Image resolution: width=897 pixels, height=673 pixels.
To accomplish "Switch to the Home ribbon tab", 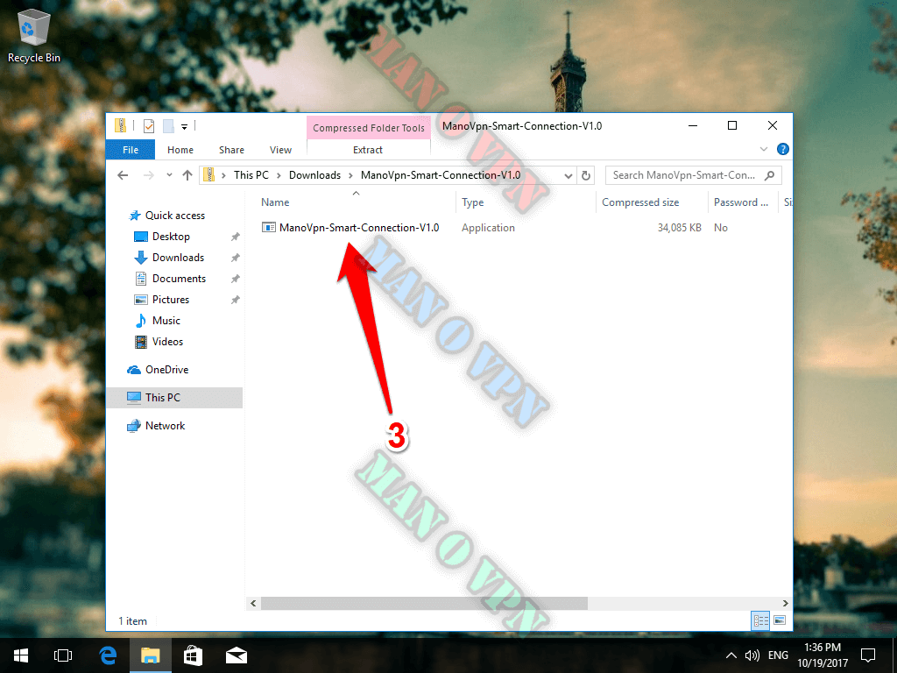I will (x=180, y=150).
